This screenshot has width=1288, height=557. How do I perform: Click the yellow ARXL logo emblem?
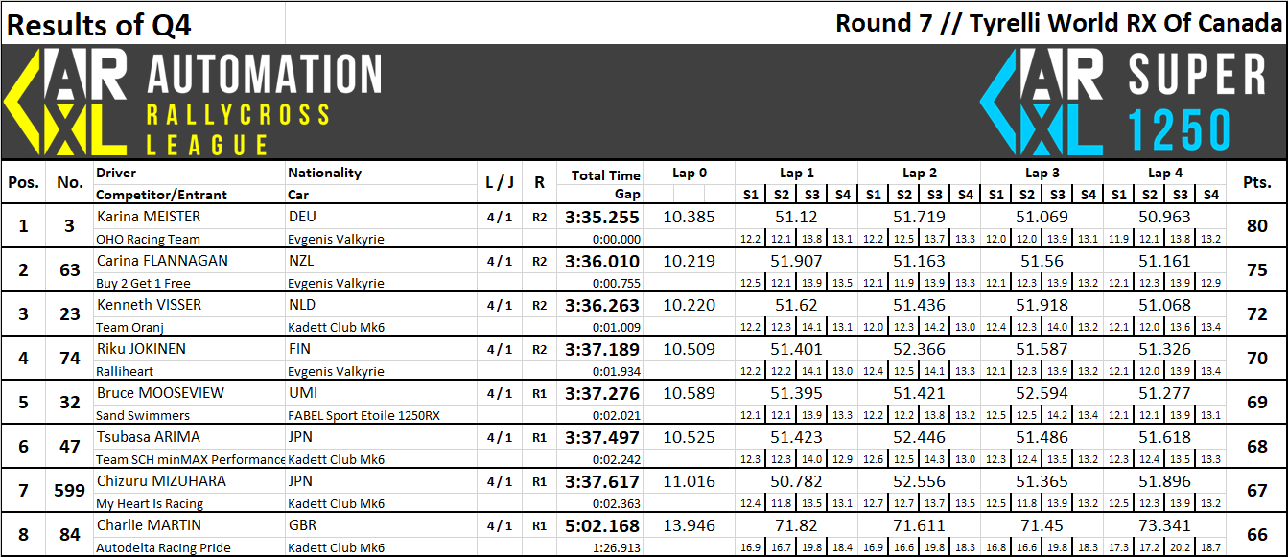pyautogui.click(x=67, y=103)
